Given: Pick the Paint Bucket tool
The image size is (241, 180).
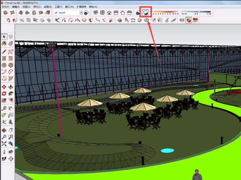Looking at the screenshot, I should [x=4, y=43].
